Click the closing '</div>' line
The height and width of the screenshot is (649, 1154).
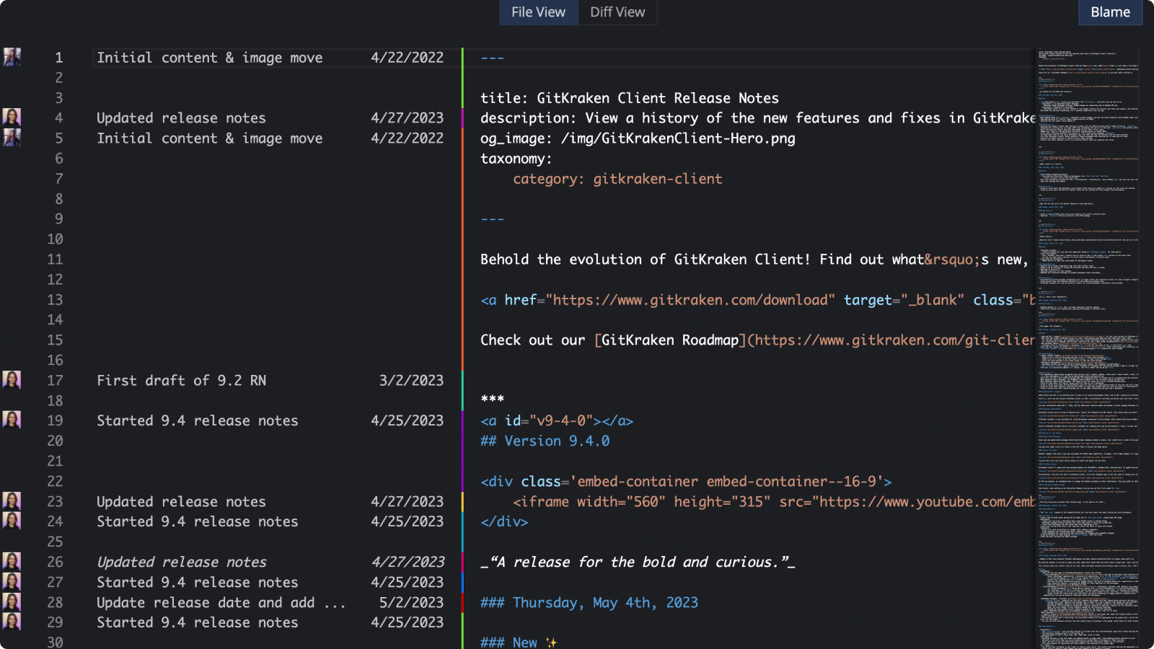coord(504,522)
